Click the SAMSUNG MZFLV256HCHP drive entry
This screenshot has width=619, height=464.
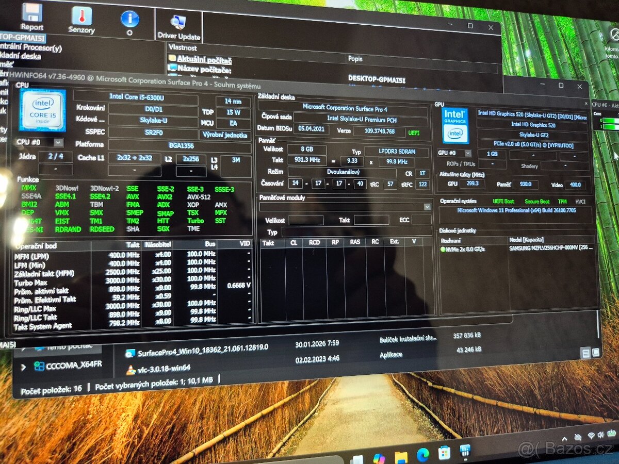[x=551, y=248]
